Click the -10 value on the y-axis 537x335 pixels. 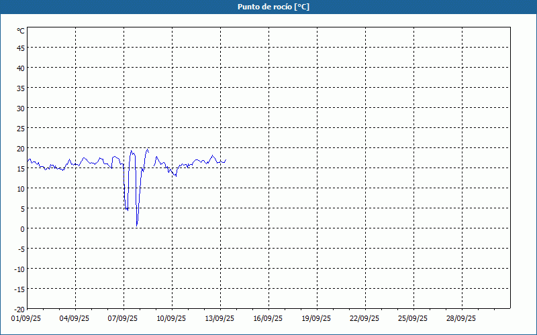[x=19, y=269]
